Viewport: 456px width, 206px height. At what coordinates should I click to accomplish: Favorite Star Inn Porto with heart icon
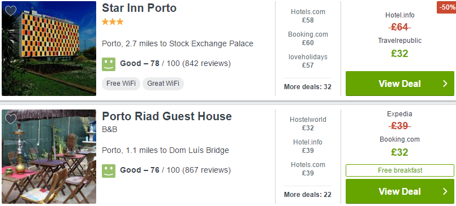pos(11,11)
